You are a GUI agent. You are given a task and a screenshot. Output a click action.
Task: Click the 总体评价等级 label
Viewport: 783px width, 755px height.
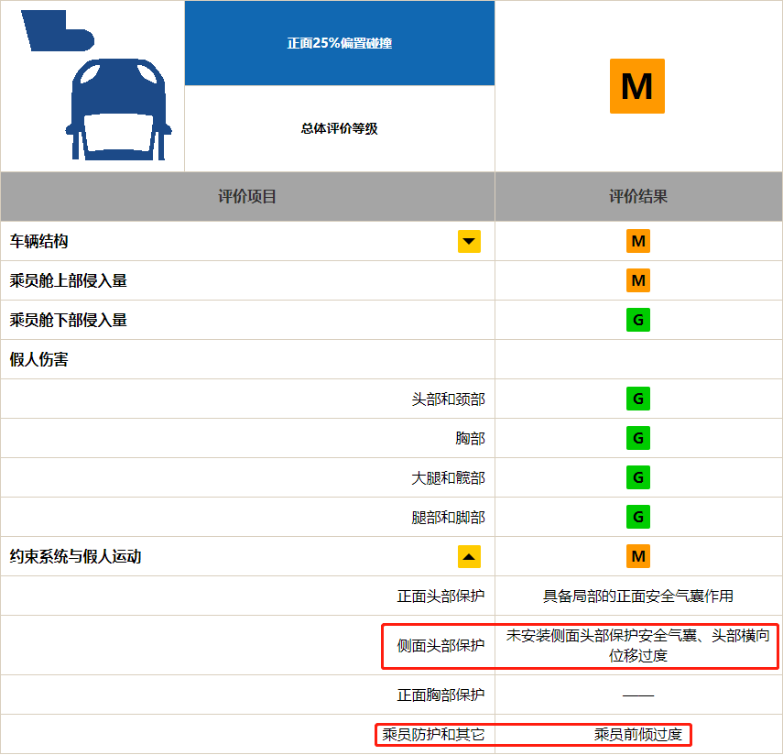pos(340,128)
